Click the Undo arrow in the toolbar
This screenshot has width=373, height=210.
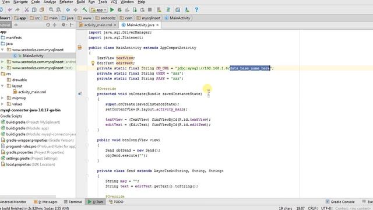10,10
